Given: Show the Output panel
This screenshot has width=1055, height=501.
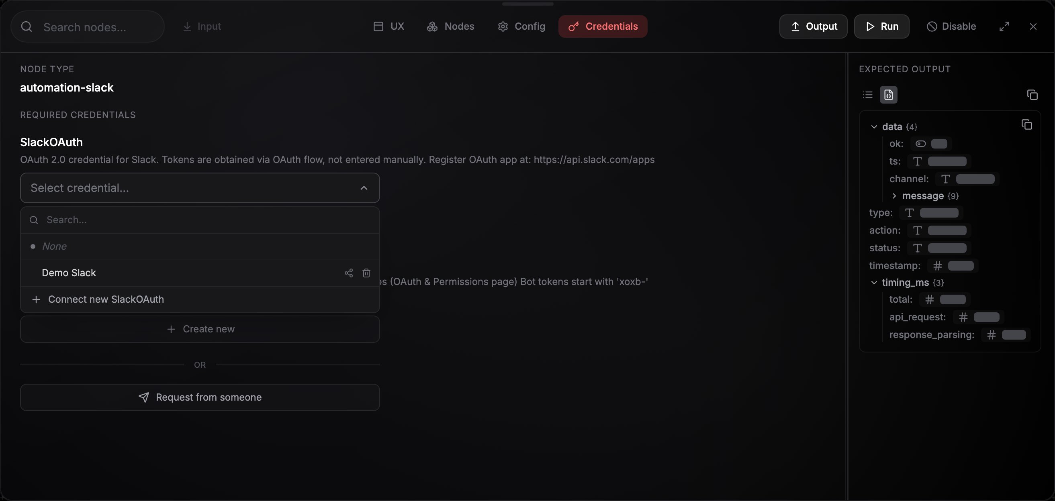Looking at the screenshot, I should 814,26.
